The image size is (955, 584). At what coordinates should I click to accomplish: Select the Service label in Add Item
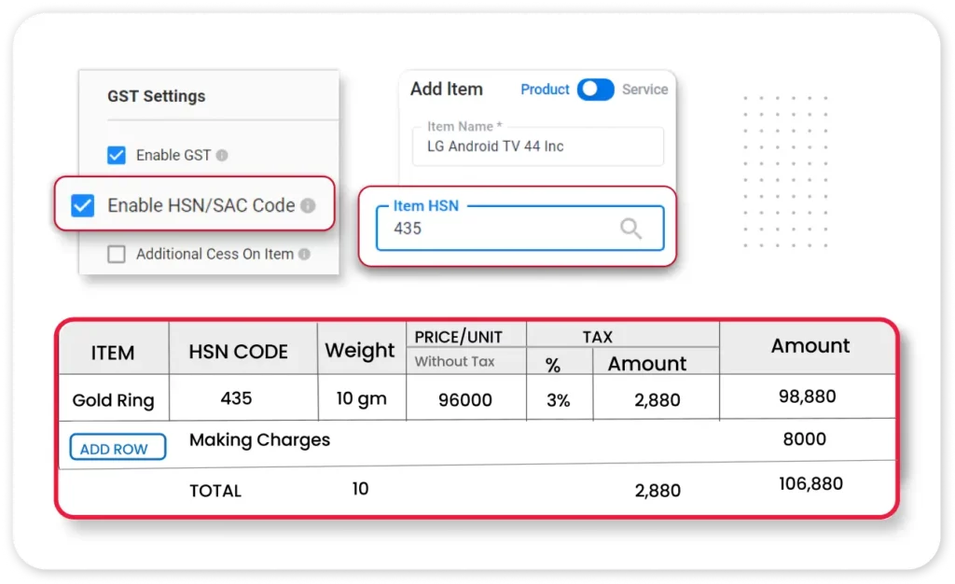[x=645, y=90]
